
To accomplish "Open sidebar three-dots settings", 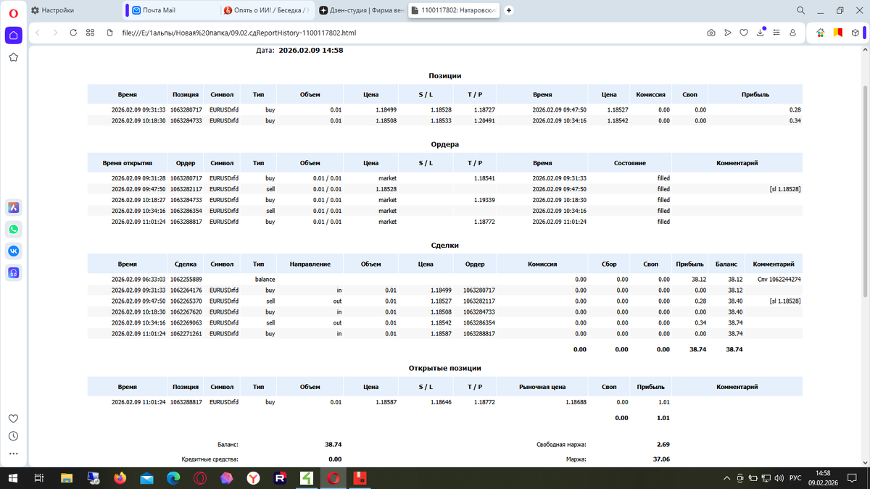I will point(13,455).
